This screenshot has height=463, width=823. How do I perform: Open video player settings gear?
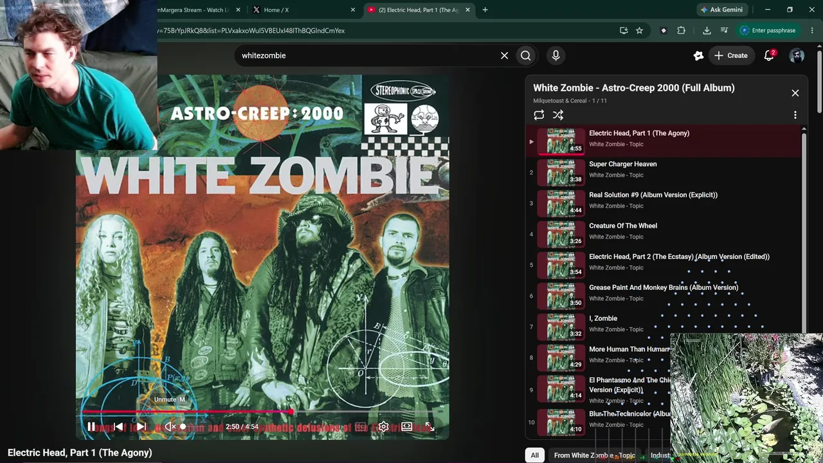click(x=383, y=426)
